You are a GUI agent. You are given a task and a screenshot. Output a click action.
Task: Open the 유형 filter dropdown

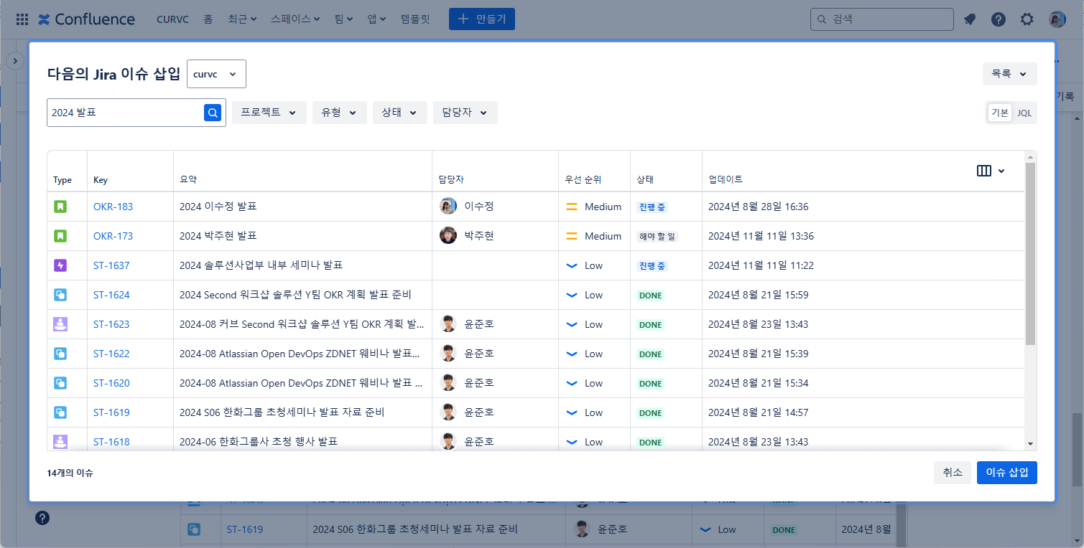coord(340,113)
